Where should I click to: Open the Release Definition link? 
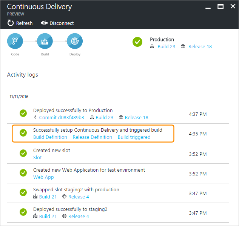click(92, 137)
